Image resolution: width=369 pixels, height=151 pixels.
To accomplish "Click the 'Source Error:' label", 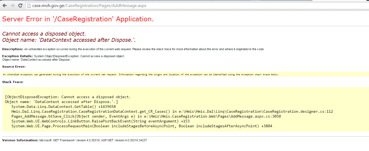I will tap(14, 67).
